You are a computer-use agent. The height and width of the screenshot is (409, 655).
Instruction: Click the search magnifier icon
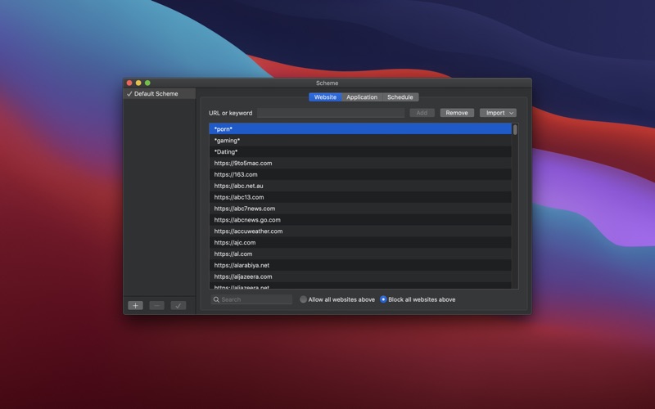[x=216, y=299]
